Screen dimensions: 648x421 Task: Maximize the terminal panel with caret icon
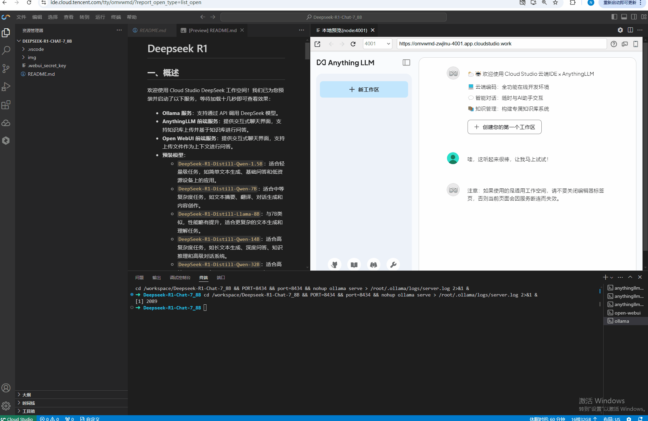coord(630,277)
